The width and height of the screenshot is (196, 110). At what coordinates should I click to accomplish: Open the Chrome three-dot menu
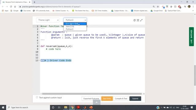(x=193, y=7)
